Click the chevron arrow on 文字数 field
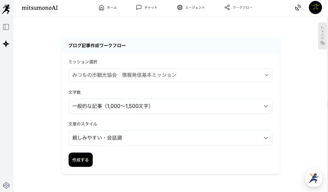Viewport: 328px width, 192px height. pyautogui.click(x=266, y=106)
